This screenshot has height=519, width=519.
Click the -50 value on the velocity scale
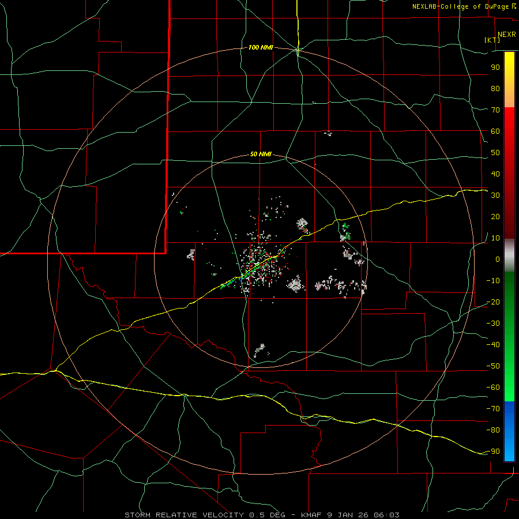coord(493,366)
